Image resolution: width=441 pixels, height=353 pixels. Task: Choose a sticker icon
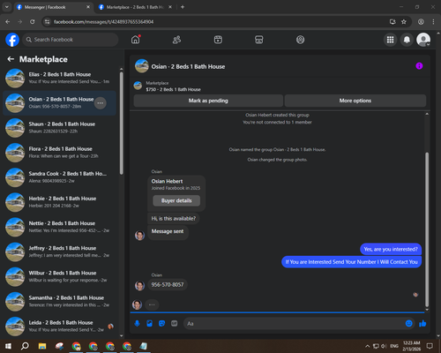click(x=161, y=324)
